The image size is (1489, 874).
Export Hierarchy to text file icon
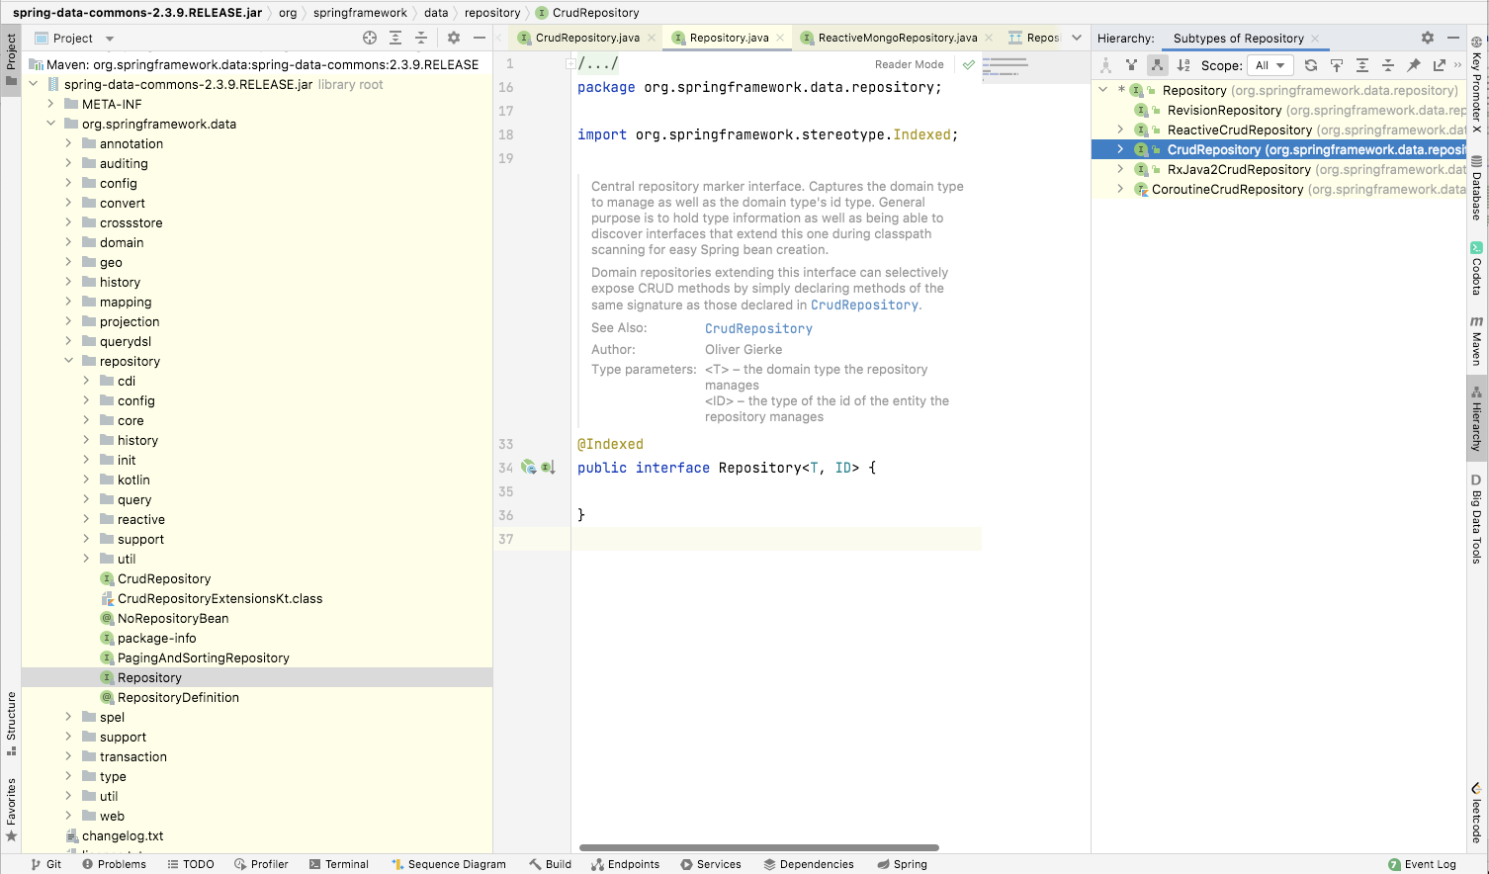(x=1440, y=65)
